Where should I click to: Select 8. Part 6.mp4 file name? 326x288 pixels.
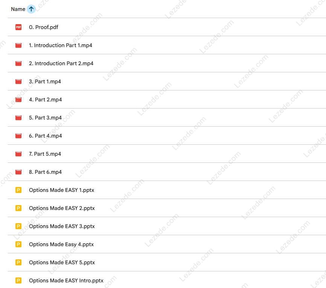pos(45,172)
